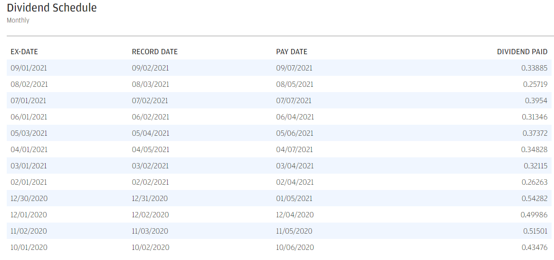Select pay date 05/06/2021
The image size is (554, 260).
[295, 133]
